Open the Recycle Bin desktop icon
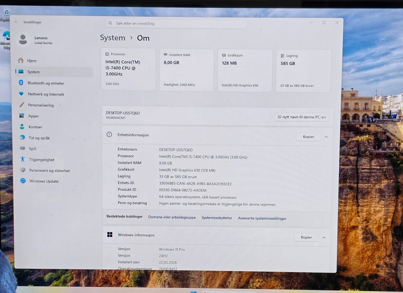 tap(6, 14)
